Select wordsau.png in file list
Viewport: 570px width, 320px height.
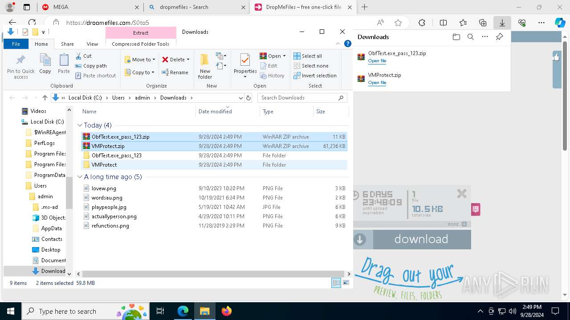click(214, 198)
